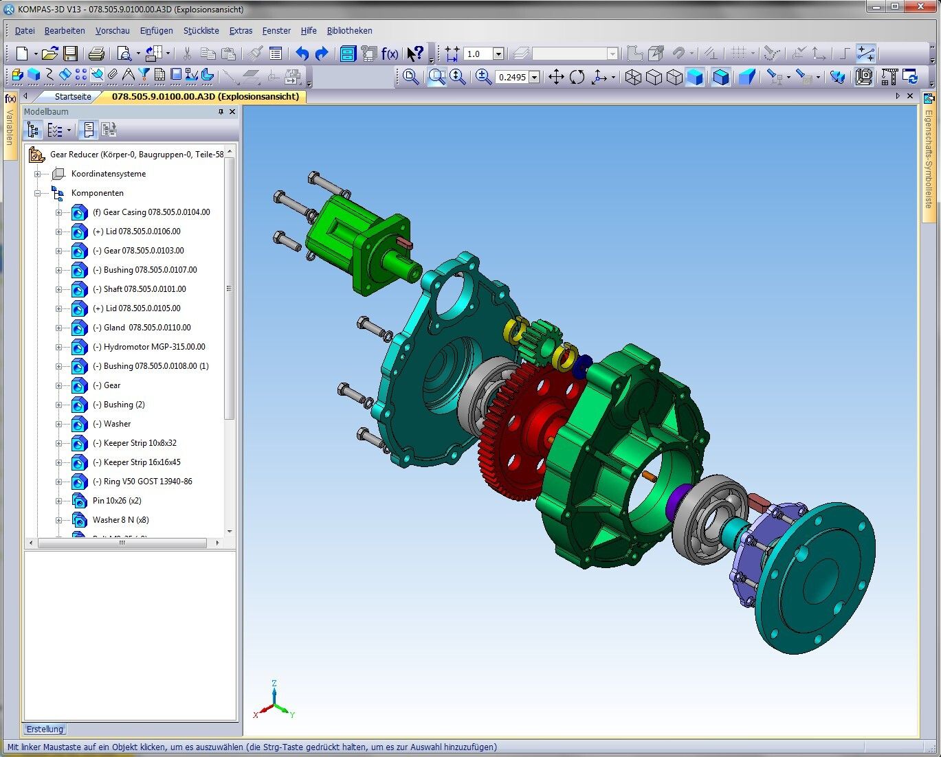Viewport: 941px width, 757px height.
Task: Switch to the Startseite tab
Action: tap(72, 97)
